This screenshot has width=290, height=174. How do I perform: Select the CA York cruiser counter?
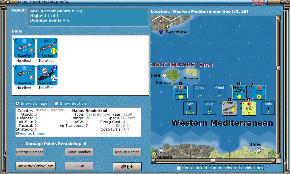(259, 92)
